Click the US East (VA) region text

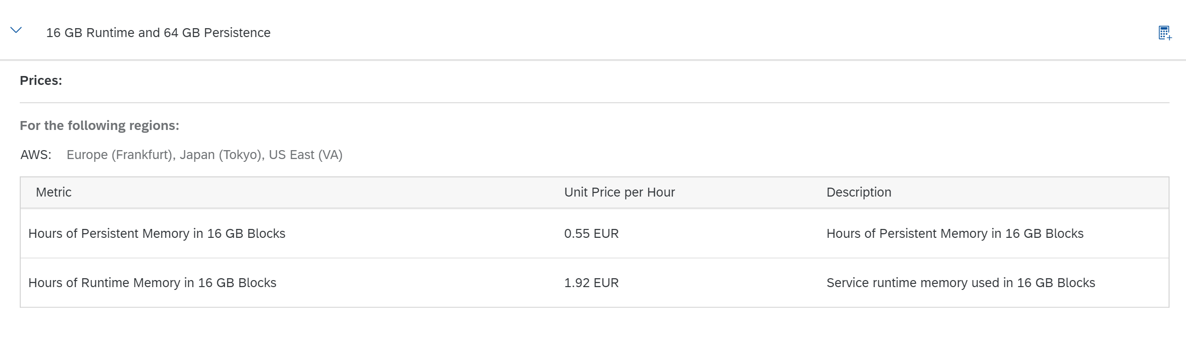tap(306, 155)
